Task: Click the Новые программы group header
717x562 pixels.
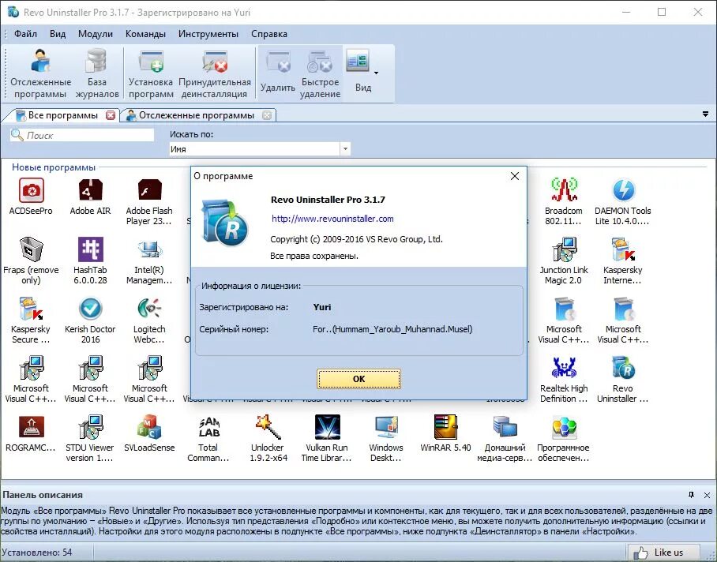Action: [x=54, y=167]
